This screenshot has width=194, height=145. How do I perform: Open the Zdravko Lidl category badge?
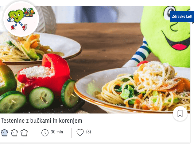182,17
